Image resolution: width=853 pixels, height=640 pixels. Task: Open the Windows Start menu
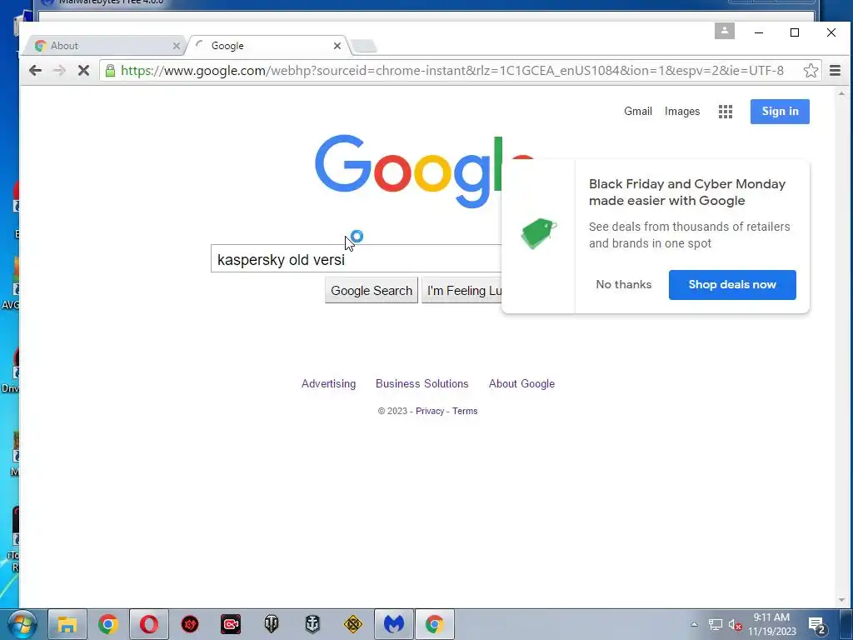[21, 624]
